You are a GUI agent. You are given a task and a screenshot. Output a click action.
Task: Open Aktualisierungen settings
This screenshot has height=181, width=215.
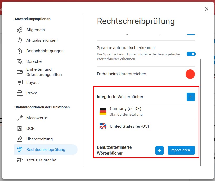[x=46, y=40]
